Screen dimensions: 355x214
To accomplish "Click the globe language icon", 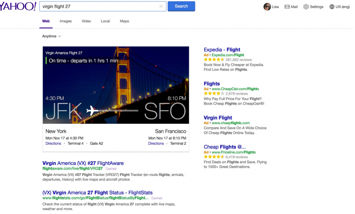I will [x=332, y=7].
